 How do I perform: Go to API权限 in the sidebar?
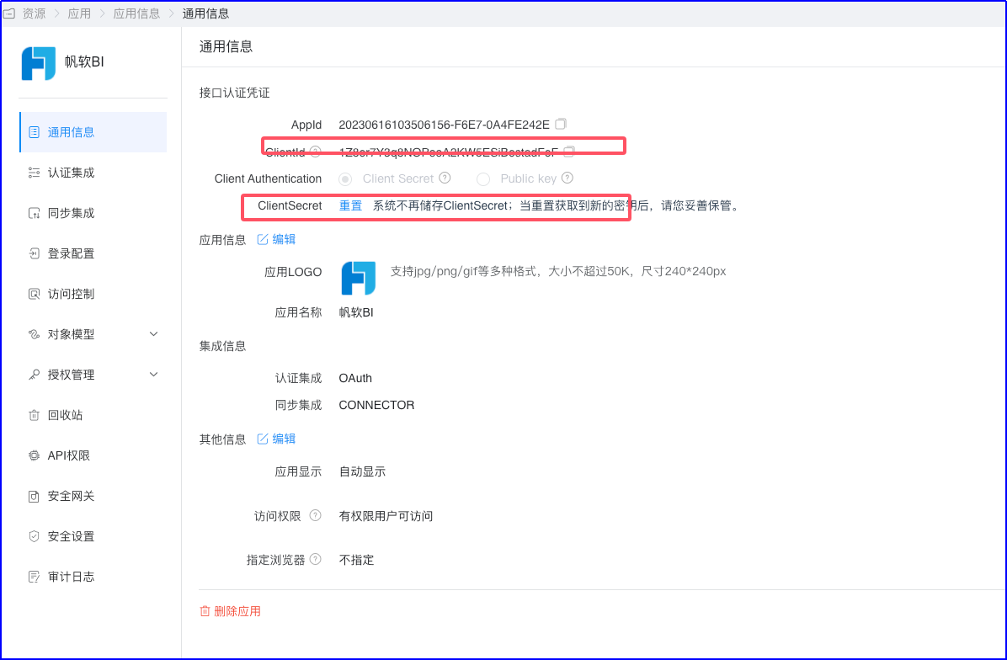(93, 455)
